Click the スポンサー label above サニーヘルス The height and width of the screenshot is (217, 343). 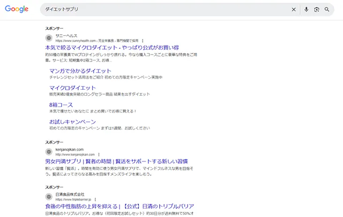[x=54, y=28]
